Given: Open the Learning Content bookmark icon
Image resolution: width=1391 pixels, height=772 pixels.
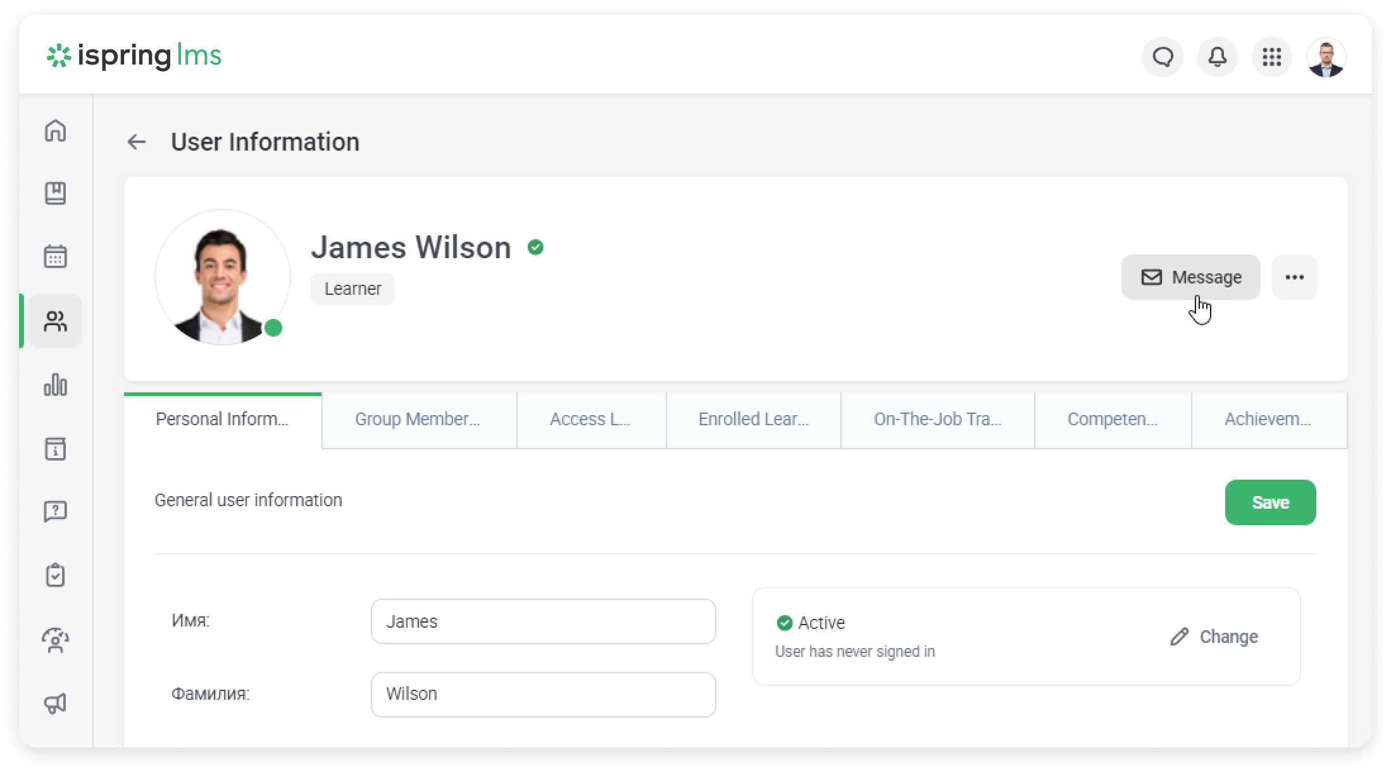Looking at the screenshot, I should pos(56,194).
